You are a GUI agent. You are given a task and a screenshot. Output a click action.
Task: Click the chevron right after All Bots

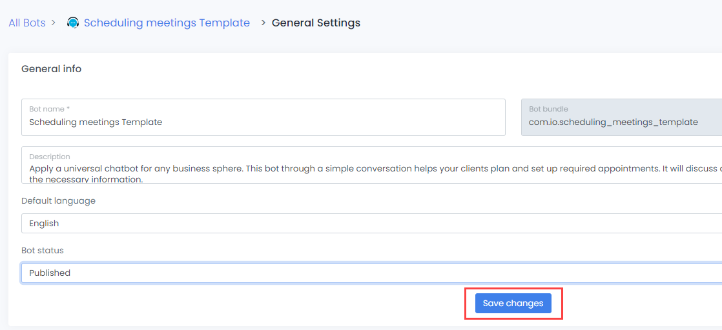(53, 23)
